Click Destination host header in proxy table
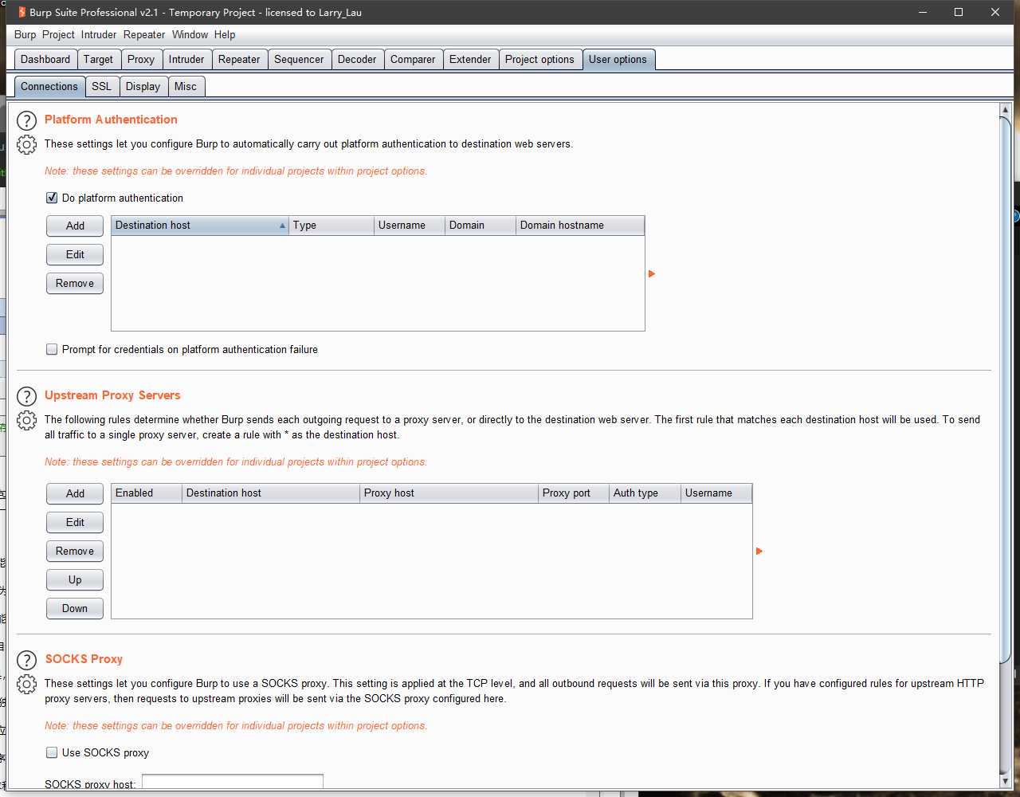 coord(271,493)
